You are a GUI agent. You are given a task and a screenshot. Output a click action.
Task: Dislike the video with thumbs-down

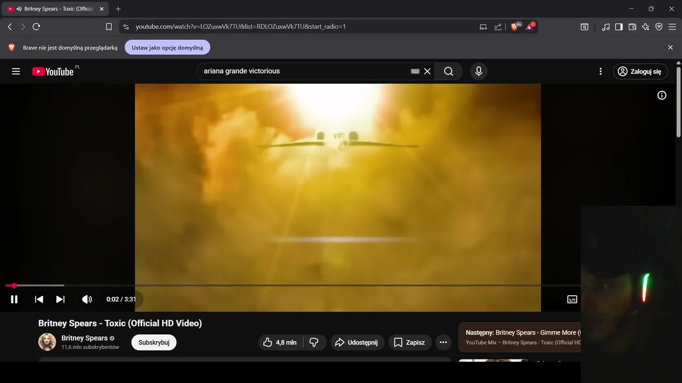(x=314, y=343)
